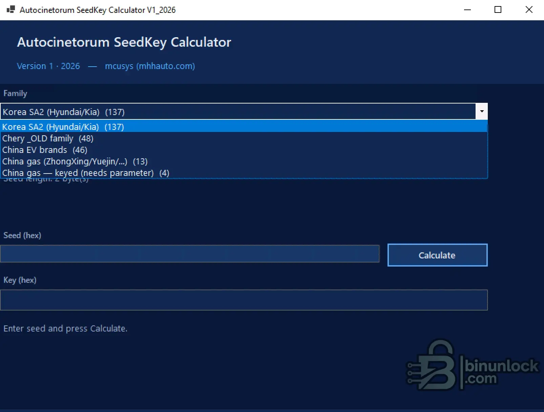
Task: Click the Version 1 · 2026 text
Action: tap(48, 66)
